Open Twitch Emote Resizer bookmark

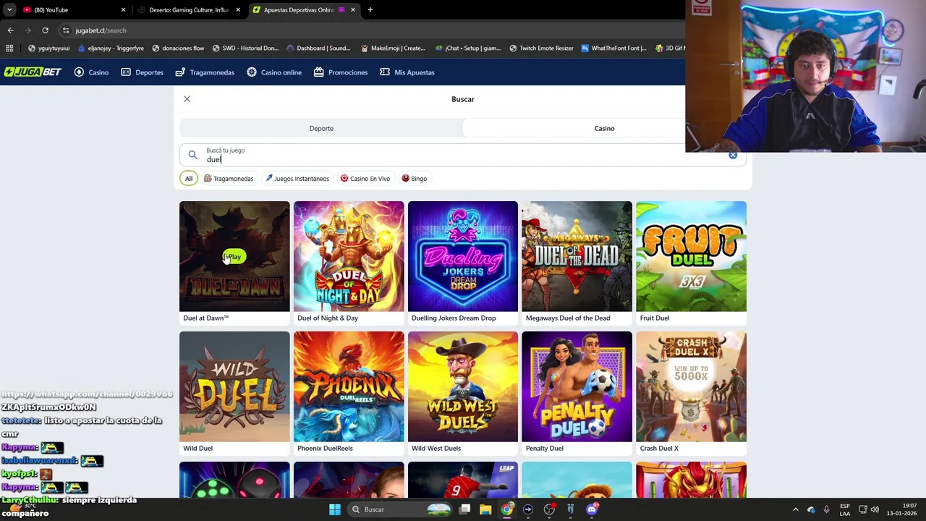click(x=541, y=48)
